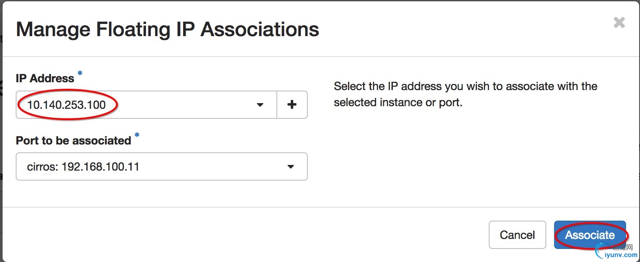Click the dimmed background at left of dialog
Viewport: 640px width, 262px height.
1,131
